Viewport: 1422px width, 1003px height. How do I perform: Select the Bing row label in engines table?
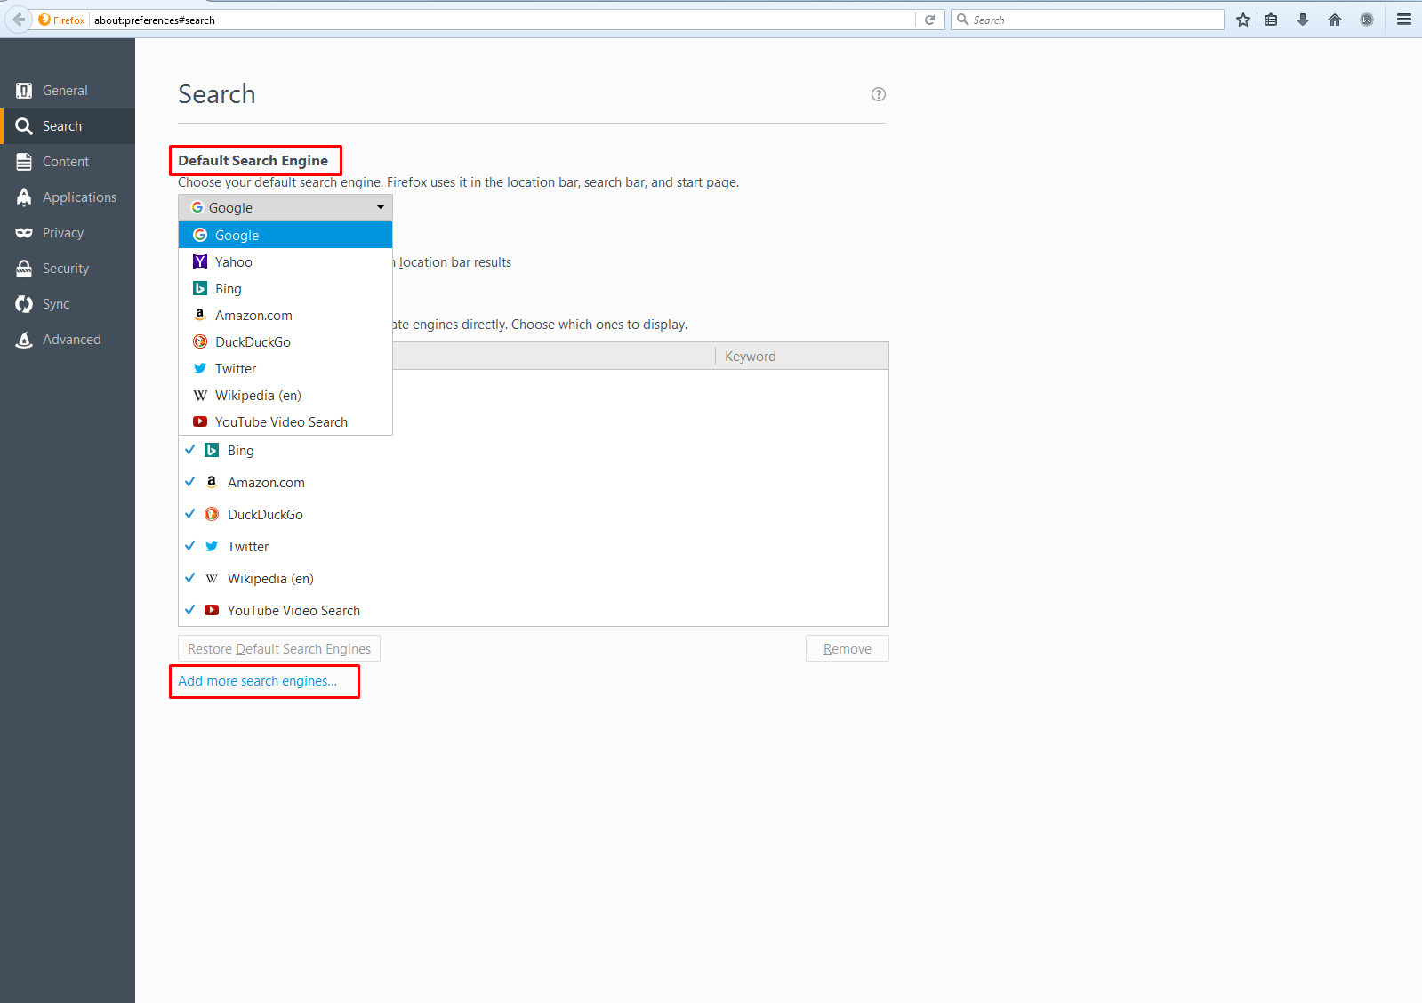(x=241, y=451)
